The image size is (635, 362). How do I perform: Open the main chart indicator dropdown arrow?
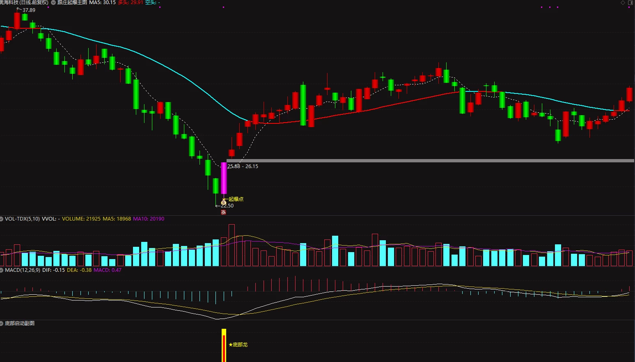tap(53, 2)
